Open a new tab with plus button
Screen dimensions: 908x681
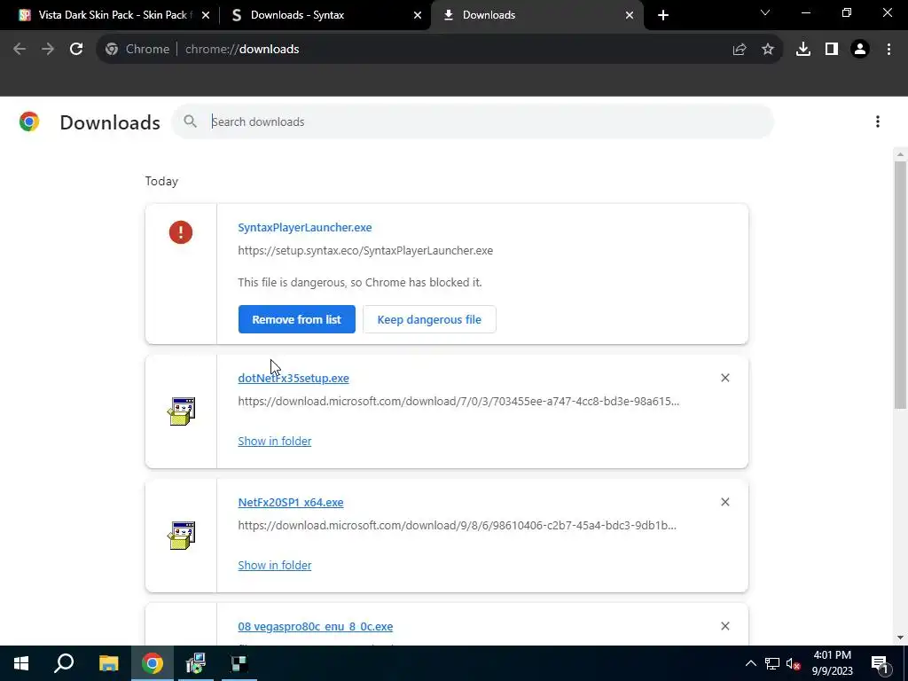(663, 15)
